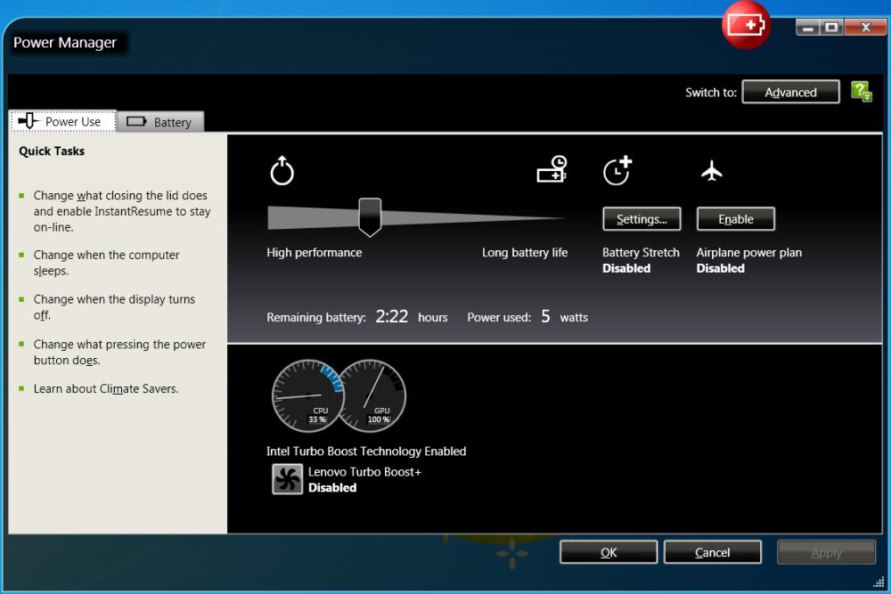The height and width of the screenshot is (594, 891).
Task: Click the High performance power icon
Action: coord(282,171)
